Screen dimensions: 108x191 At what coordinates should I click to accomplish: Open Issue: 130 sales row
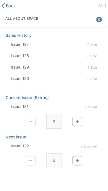54,79
